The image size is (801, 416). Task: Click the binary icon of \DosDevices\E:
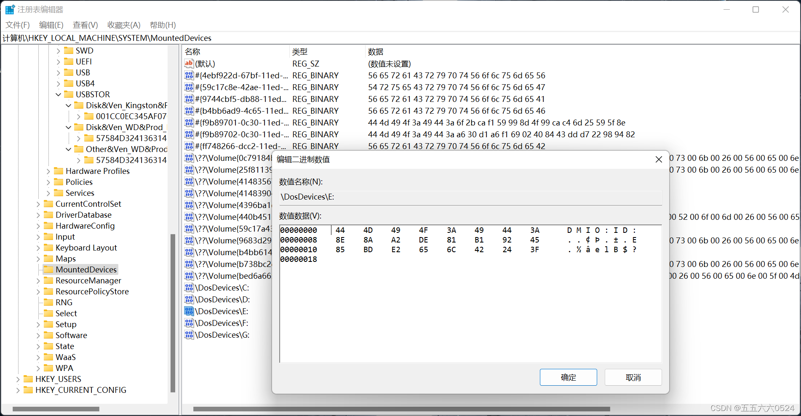189,311
